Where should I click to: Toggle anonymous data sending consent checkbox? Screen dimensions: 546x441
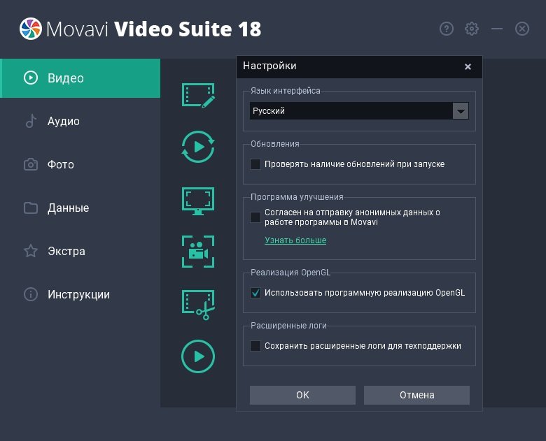(255, 217)
